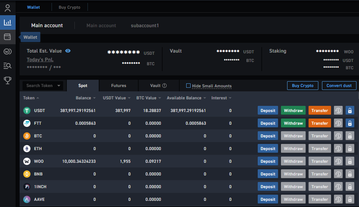This screenshot has height=207, width=359.
Task: Click the dollar icon in WOO row
Action: pos(338,161)
